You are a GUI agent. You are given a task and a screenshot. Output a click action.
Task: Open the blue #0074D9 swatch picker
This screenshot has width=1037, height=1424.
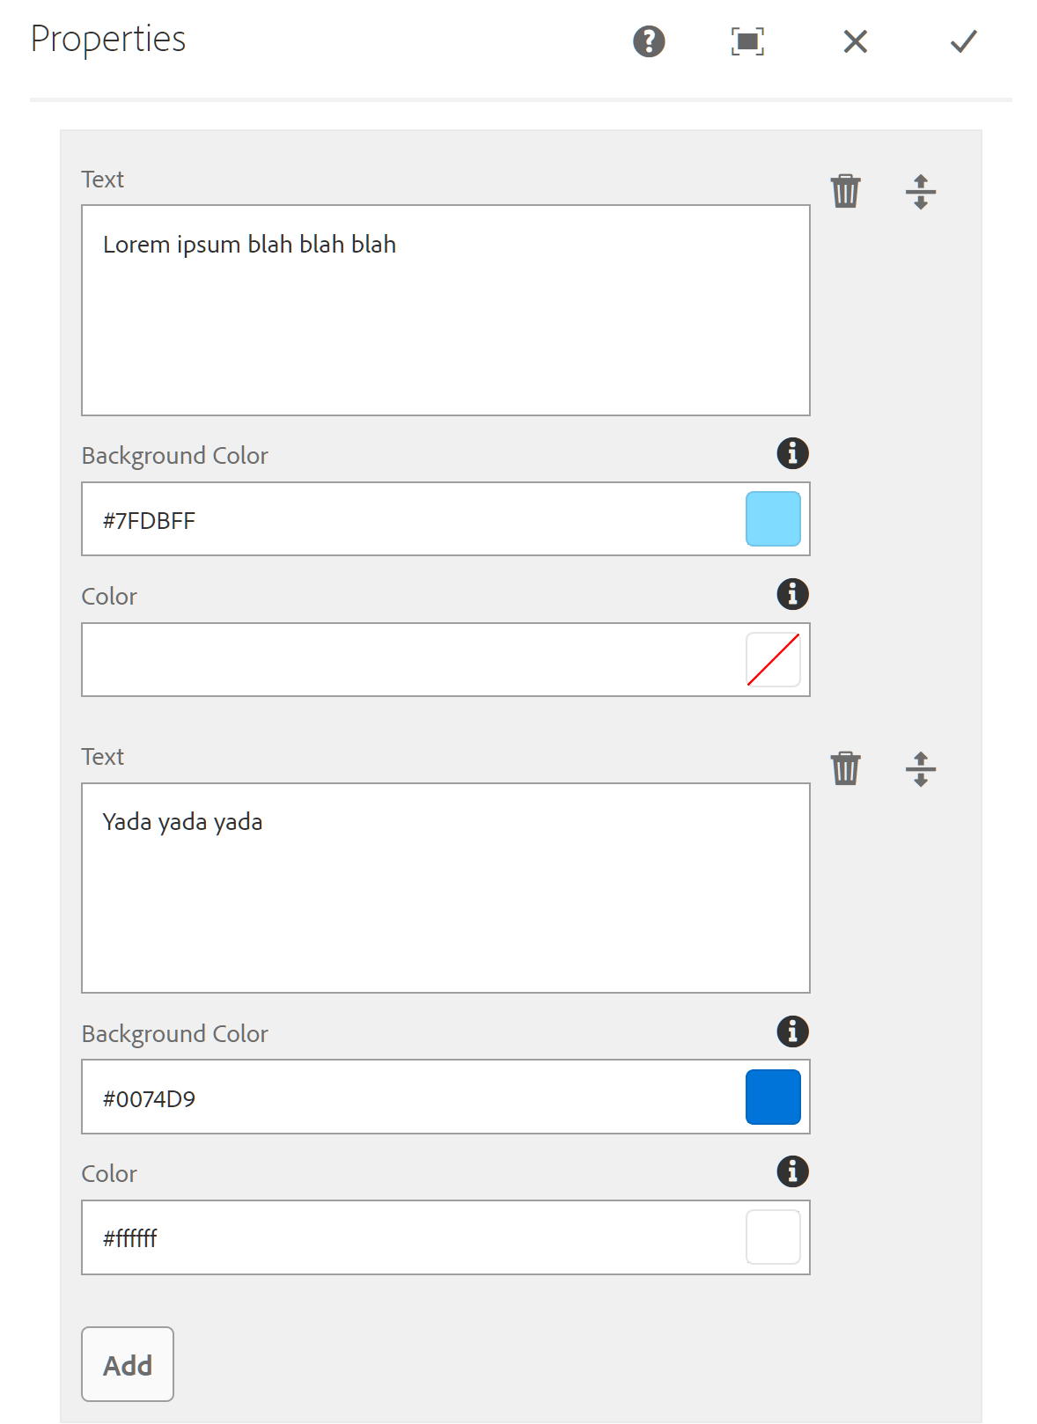[773, 1097]
